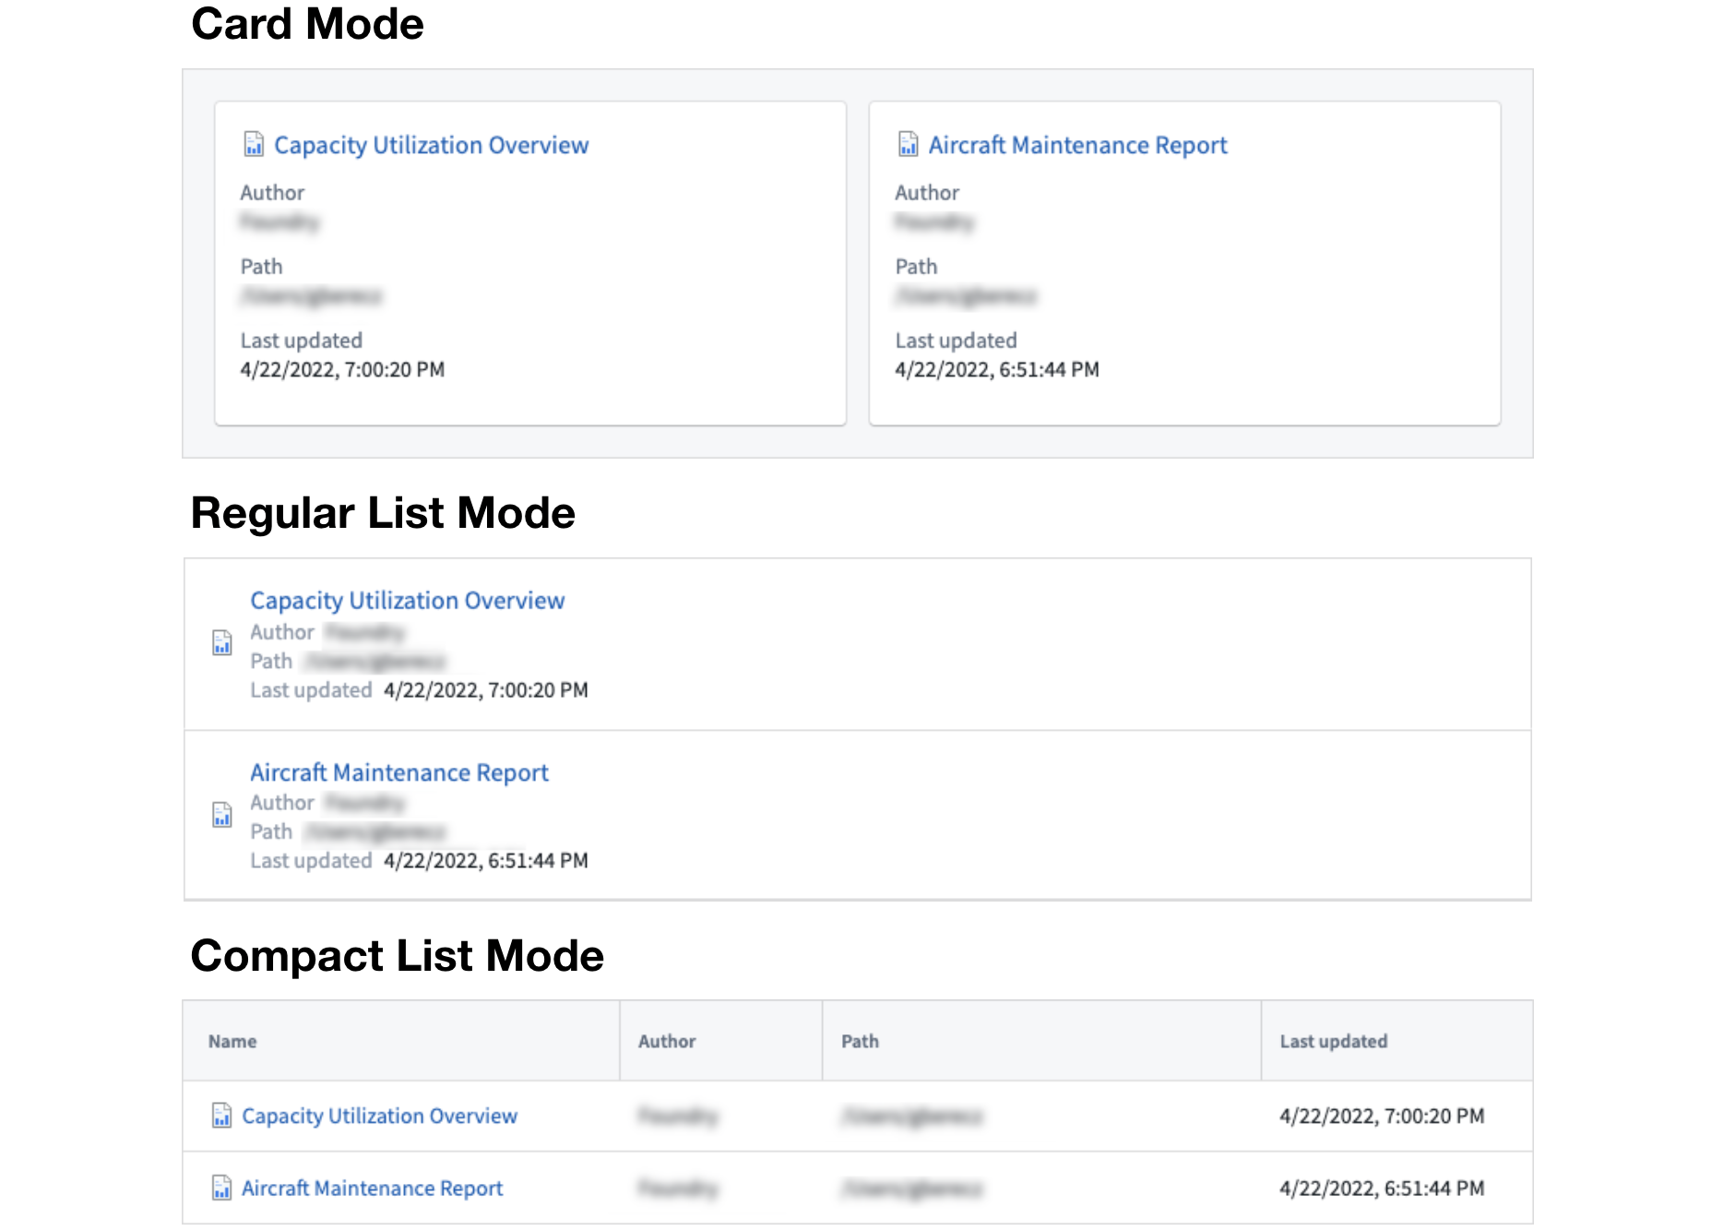Click the Compact List Mode heading
Viewport: 1712px width, 1231px height.
coord(398,956)
